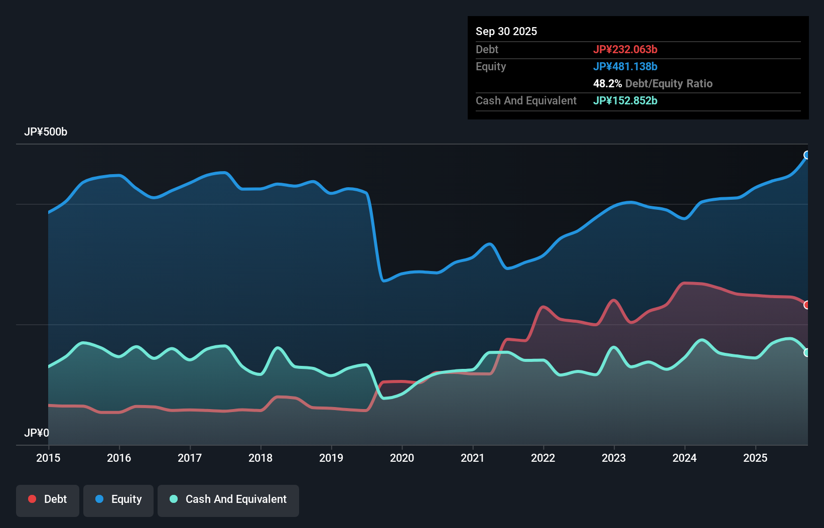This screenshot has width=824, height=528.
Task: Click the red Debt legend dot
Action: pyautogui.click(x=32, y=499)
